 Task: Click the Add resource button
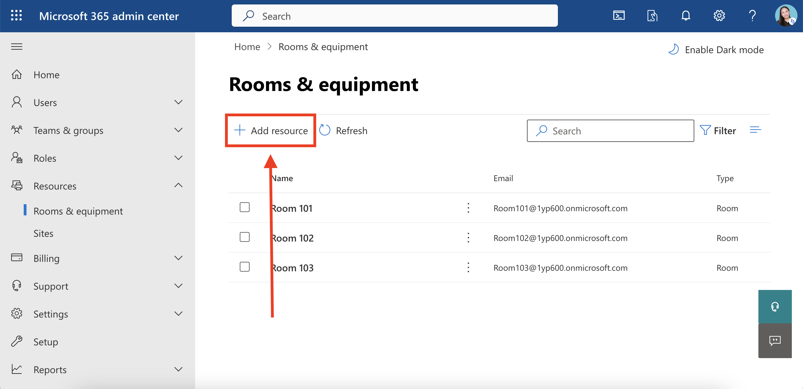click(x=270, y=131)
